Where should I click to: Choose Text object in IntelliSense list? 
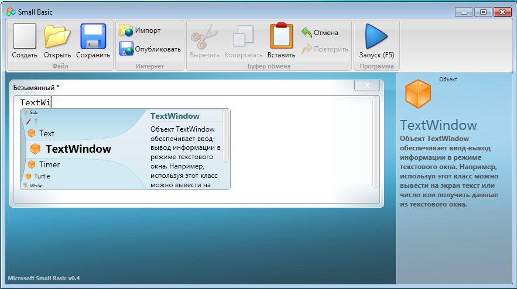point(41,133)
